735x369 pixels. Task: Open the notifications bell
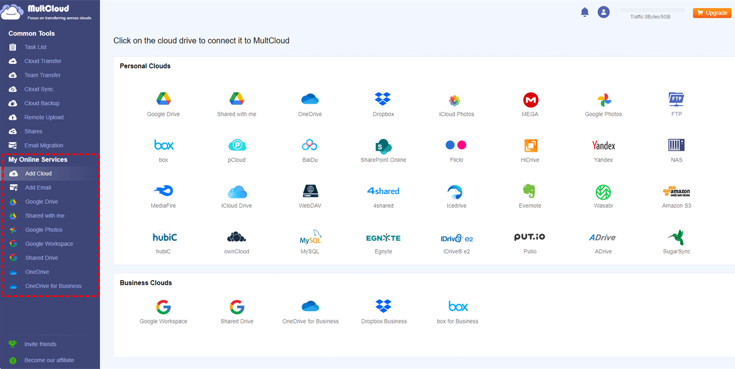tap(585, 12)
